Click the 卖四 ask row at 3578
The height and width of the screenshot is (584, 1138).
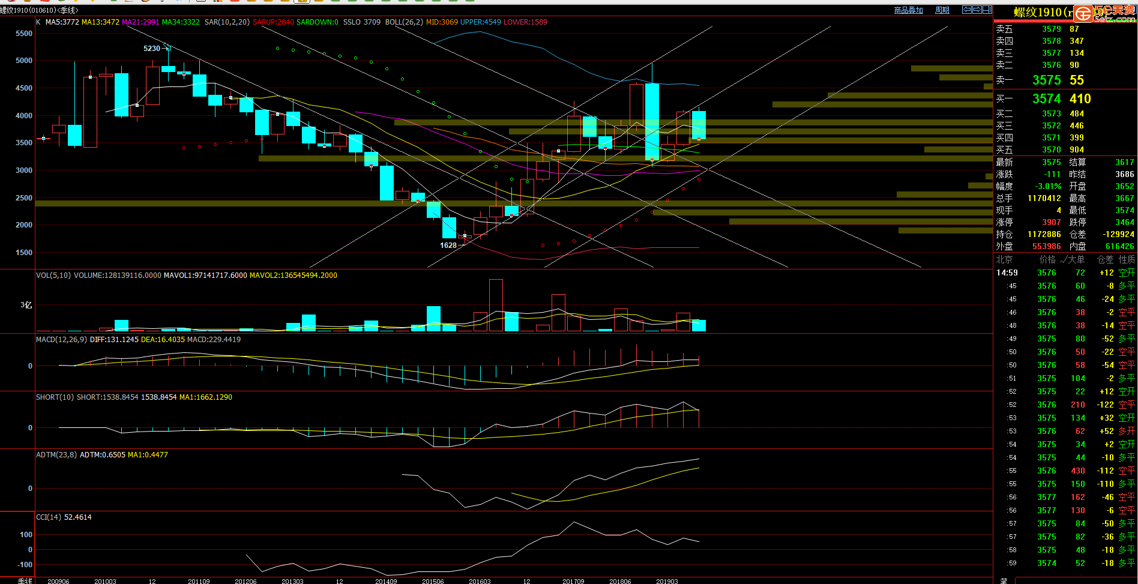1066,41
